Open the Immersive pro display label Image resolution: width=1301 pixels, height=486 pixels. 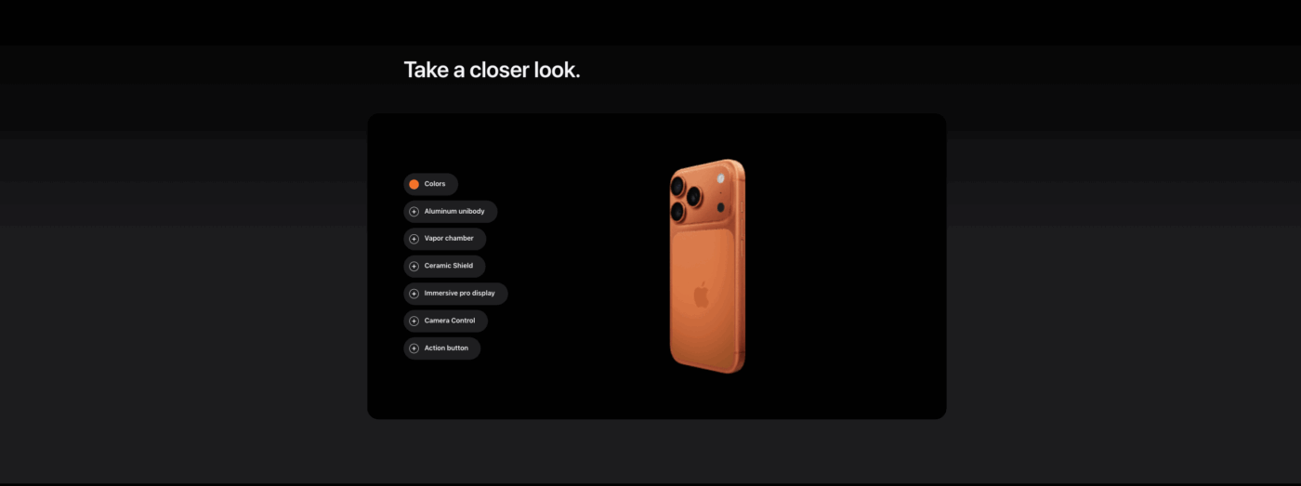(460, 294)
